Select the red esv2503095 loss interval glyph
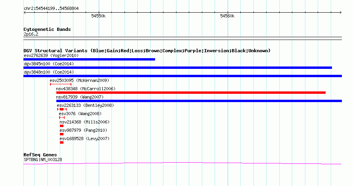 (61, 84)
